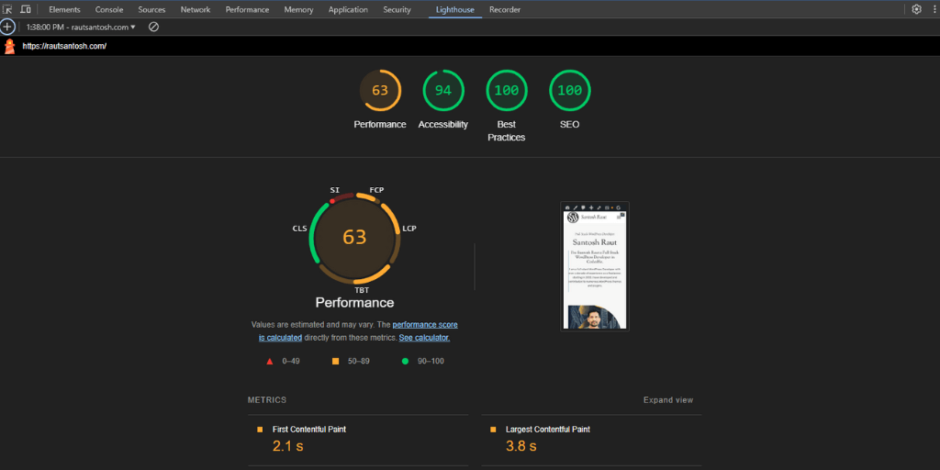Open the Sources tab

pos(151,9)
